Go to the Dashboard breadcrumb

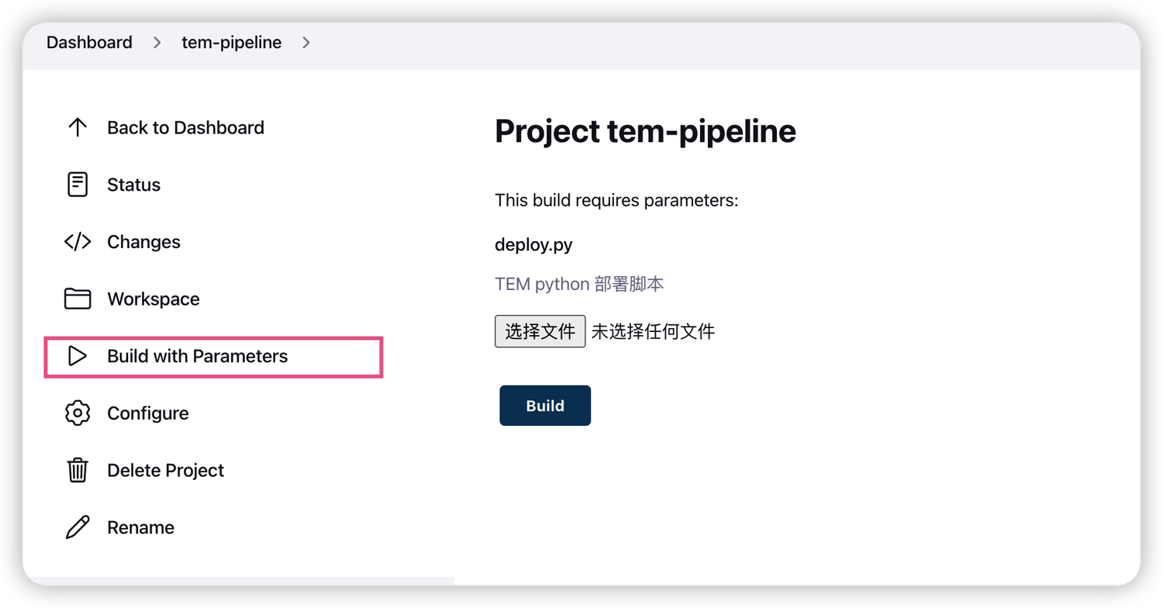click(x=89, y=43)
